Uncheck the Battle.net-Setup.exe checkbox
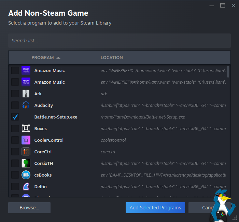Image resolution: width=239 pixels, height=222 pixels. pyautogui.click(x=15, y=117)
